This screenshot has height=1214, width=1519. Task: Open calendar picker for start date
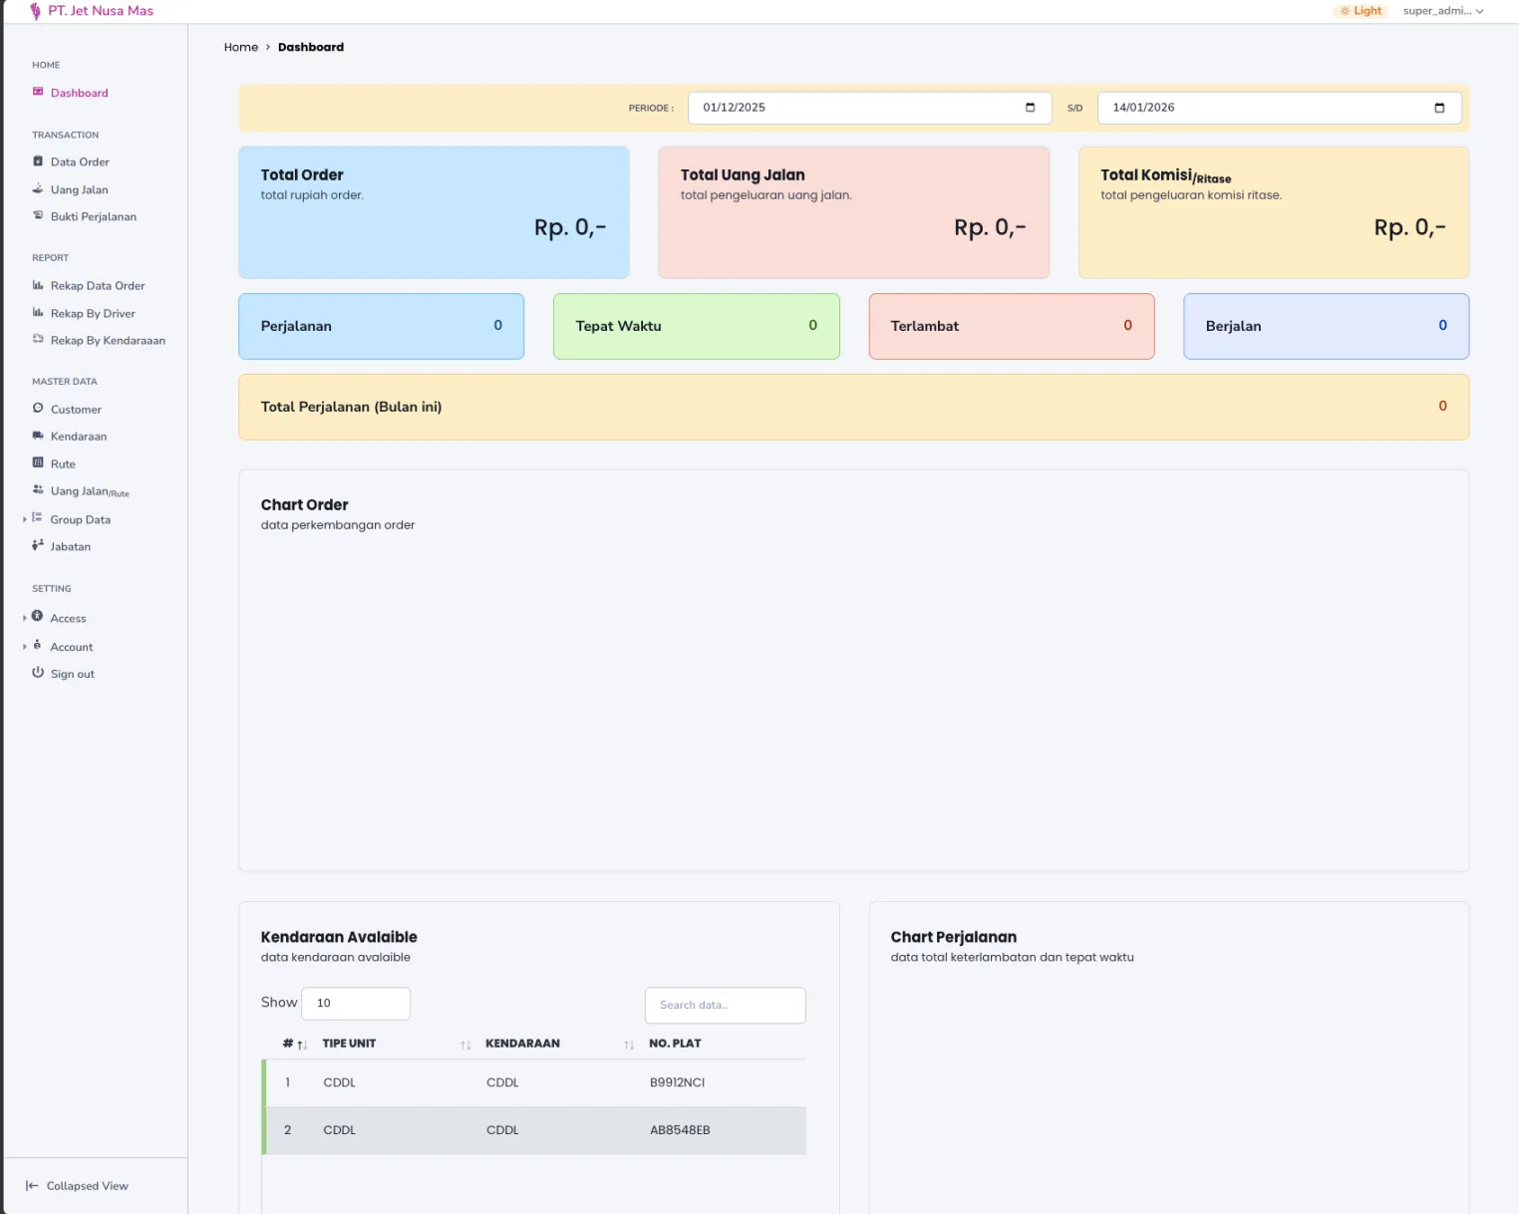[x=1030, y=108]
